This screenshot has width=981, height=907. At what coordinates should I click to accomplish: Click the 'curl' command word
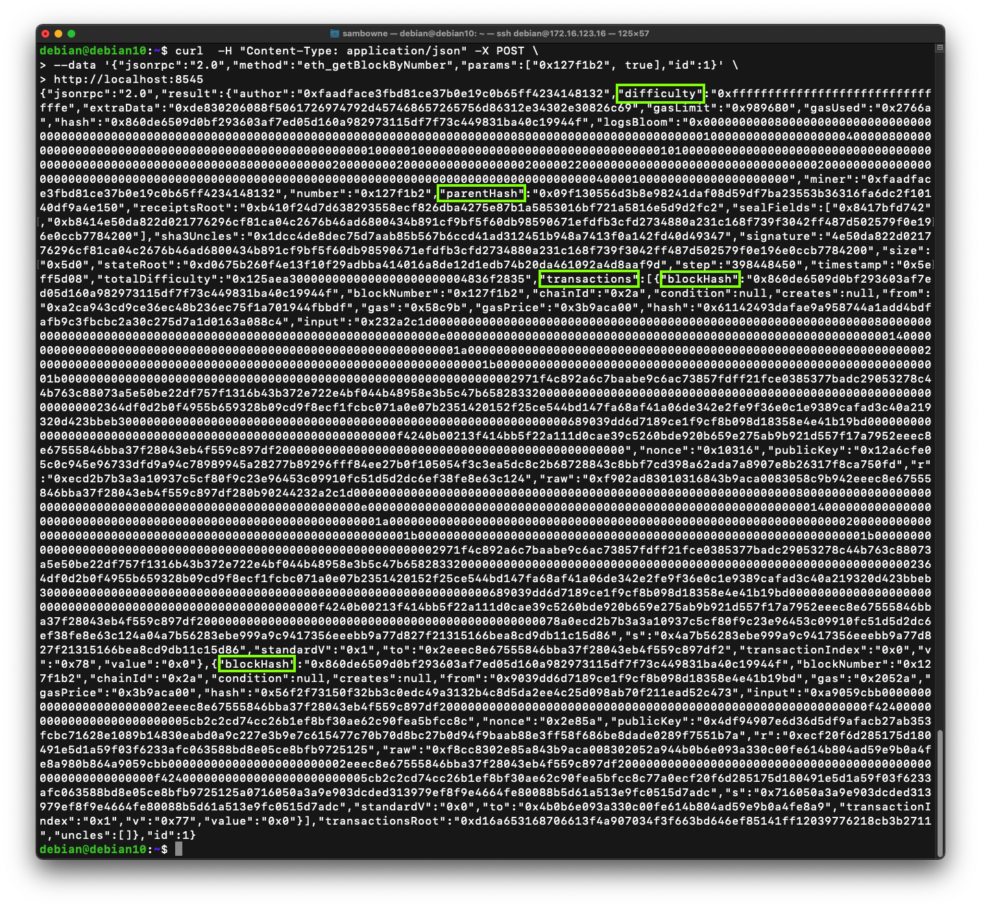[189, 51]
